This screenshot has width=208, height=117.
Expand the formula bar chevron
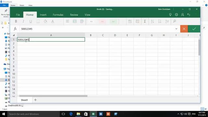coord(176,29)
